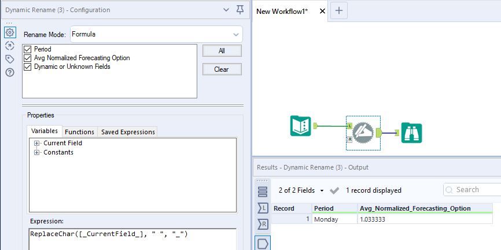View the R input data in Results

point(263,225)
